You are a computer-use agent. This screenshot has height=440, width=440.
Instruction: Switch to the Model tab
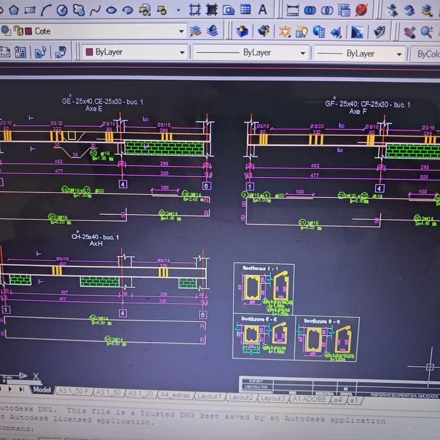(x=42, y=390)
